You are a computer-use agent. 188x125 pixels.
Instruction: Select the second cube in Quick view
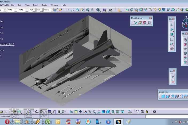[168, 96]
